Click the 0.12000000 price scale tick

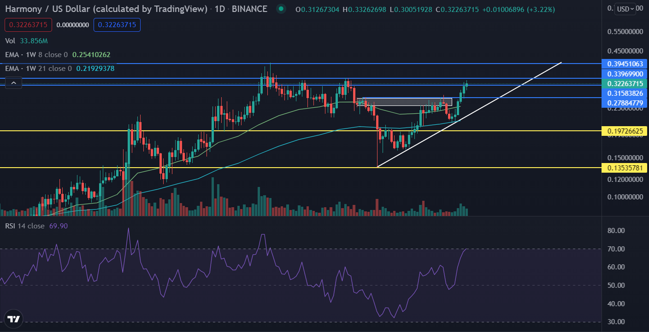point(625,180)
